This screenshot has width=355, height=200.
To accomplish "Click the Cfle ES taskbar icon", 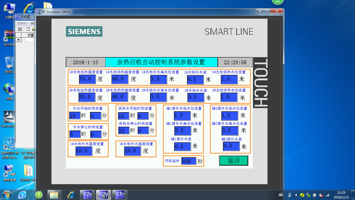I will [87, 195].
